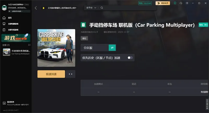Toggle 优先历史(区服/节点)加速 switch
209x113 pixels.
pyautogui.click(x=130, y=58)
